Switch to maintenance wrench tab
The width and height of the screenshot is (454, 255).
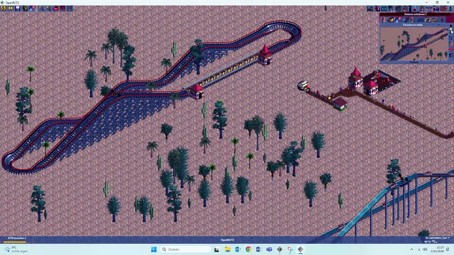(405, 19)
